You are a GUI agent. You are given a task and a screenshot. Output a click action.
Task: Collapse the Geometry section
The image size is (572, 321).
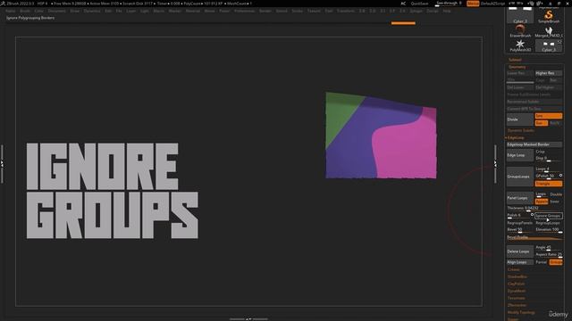517,67
